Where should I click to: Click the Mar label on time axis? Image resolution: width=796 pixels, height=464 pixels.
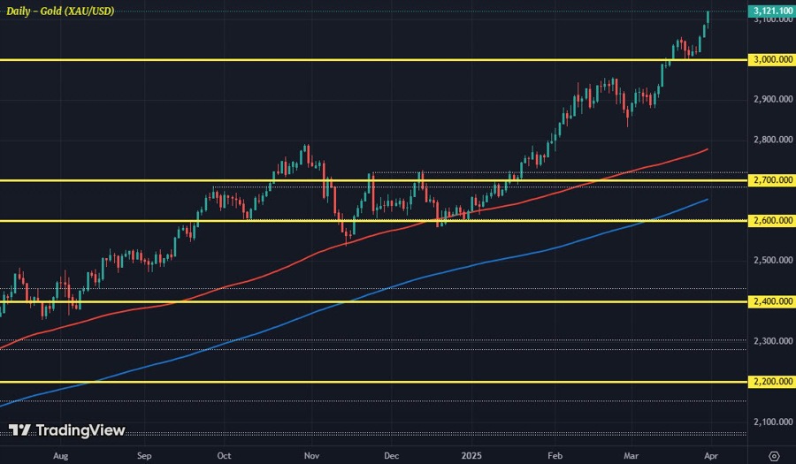tap(631, 456)
